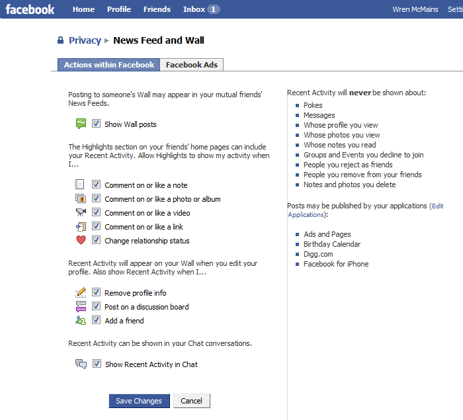Toggle Comment on or like a link
Image resolution: width=463 pixels, height=420 pixels.
pos(96,226)
